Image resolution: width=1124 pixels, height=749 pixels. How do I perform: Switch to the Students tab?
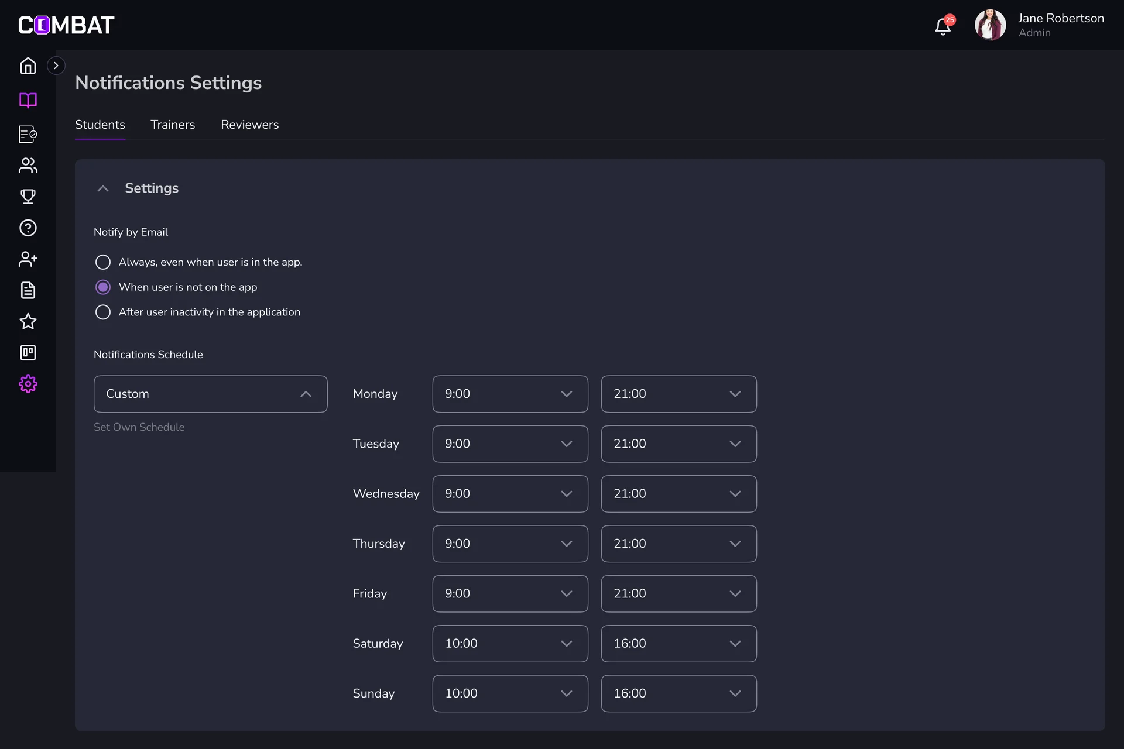tap(100, 125)
